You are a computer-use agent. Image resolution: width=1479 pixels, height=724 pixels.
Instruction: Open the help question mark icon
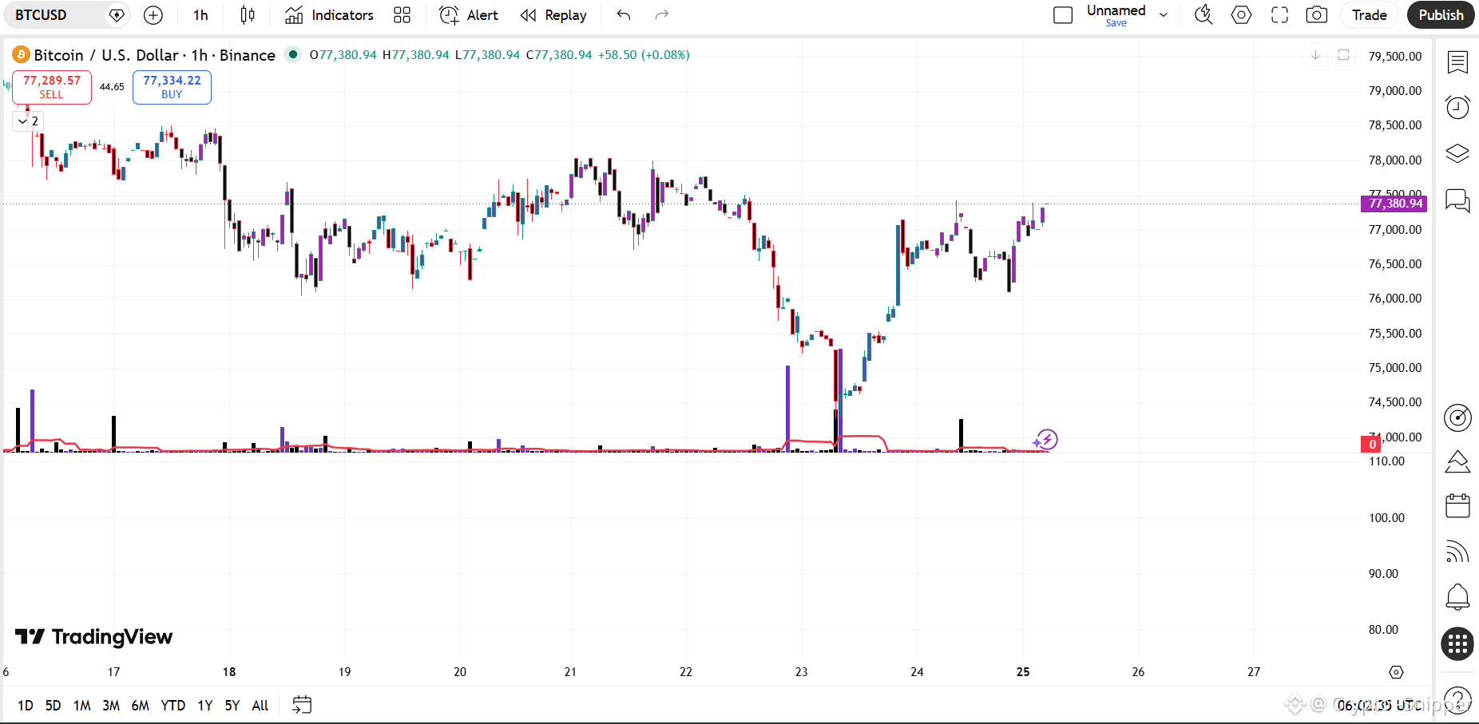pos(1458,700)
